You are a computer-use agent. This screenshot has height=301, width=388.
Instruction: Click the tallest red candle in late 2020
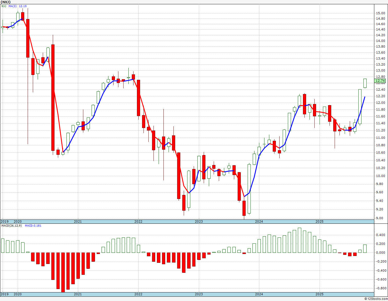[x=53, y=97]
